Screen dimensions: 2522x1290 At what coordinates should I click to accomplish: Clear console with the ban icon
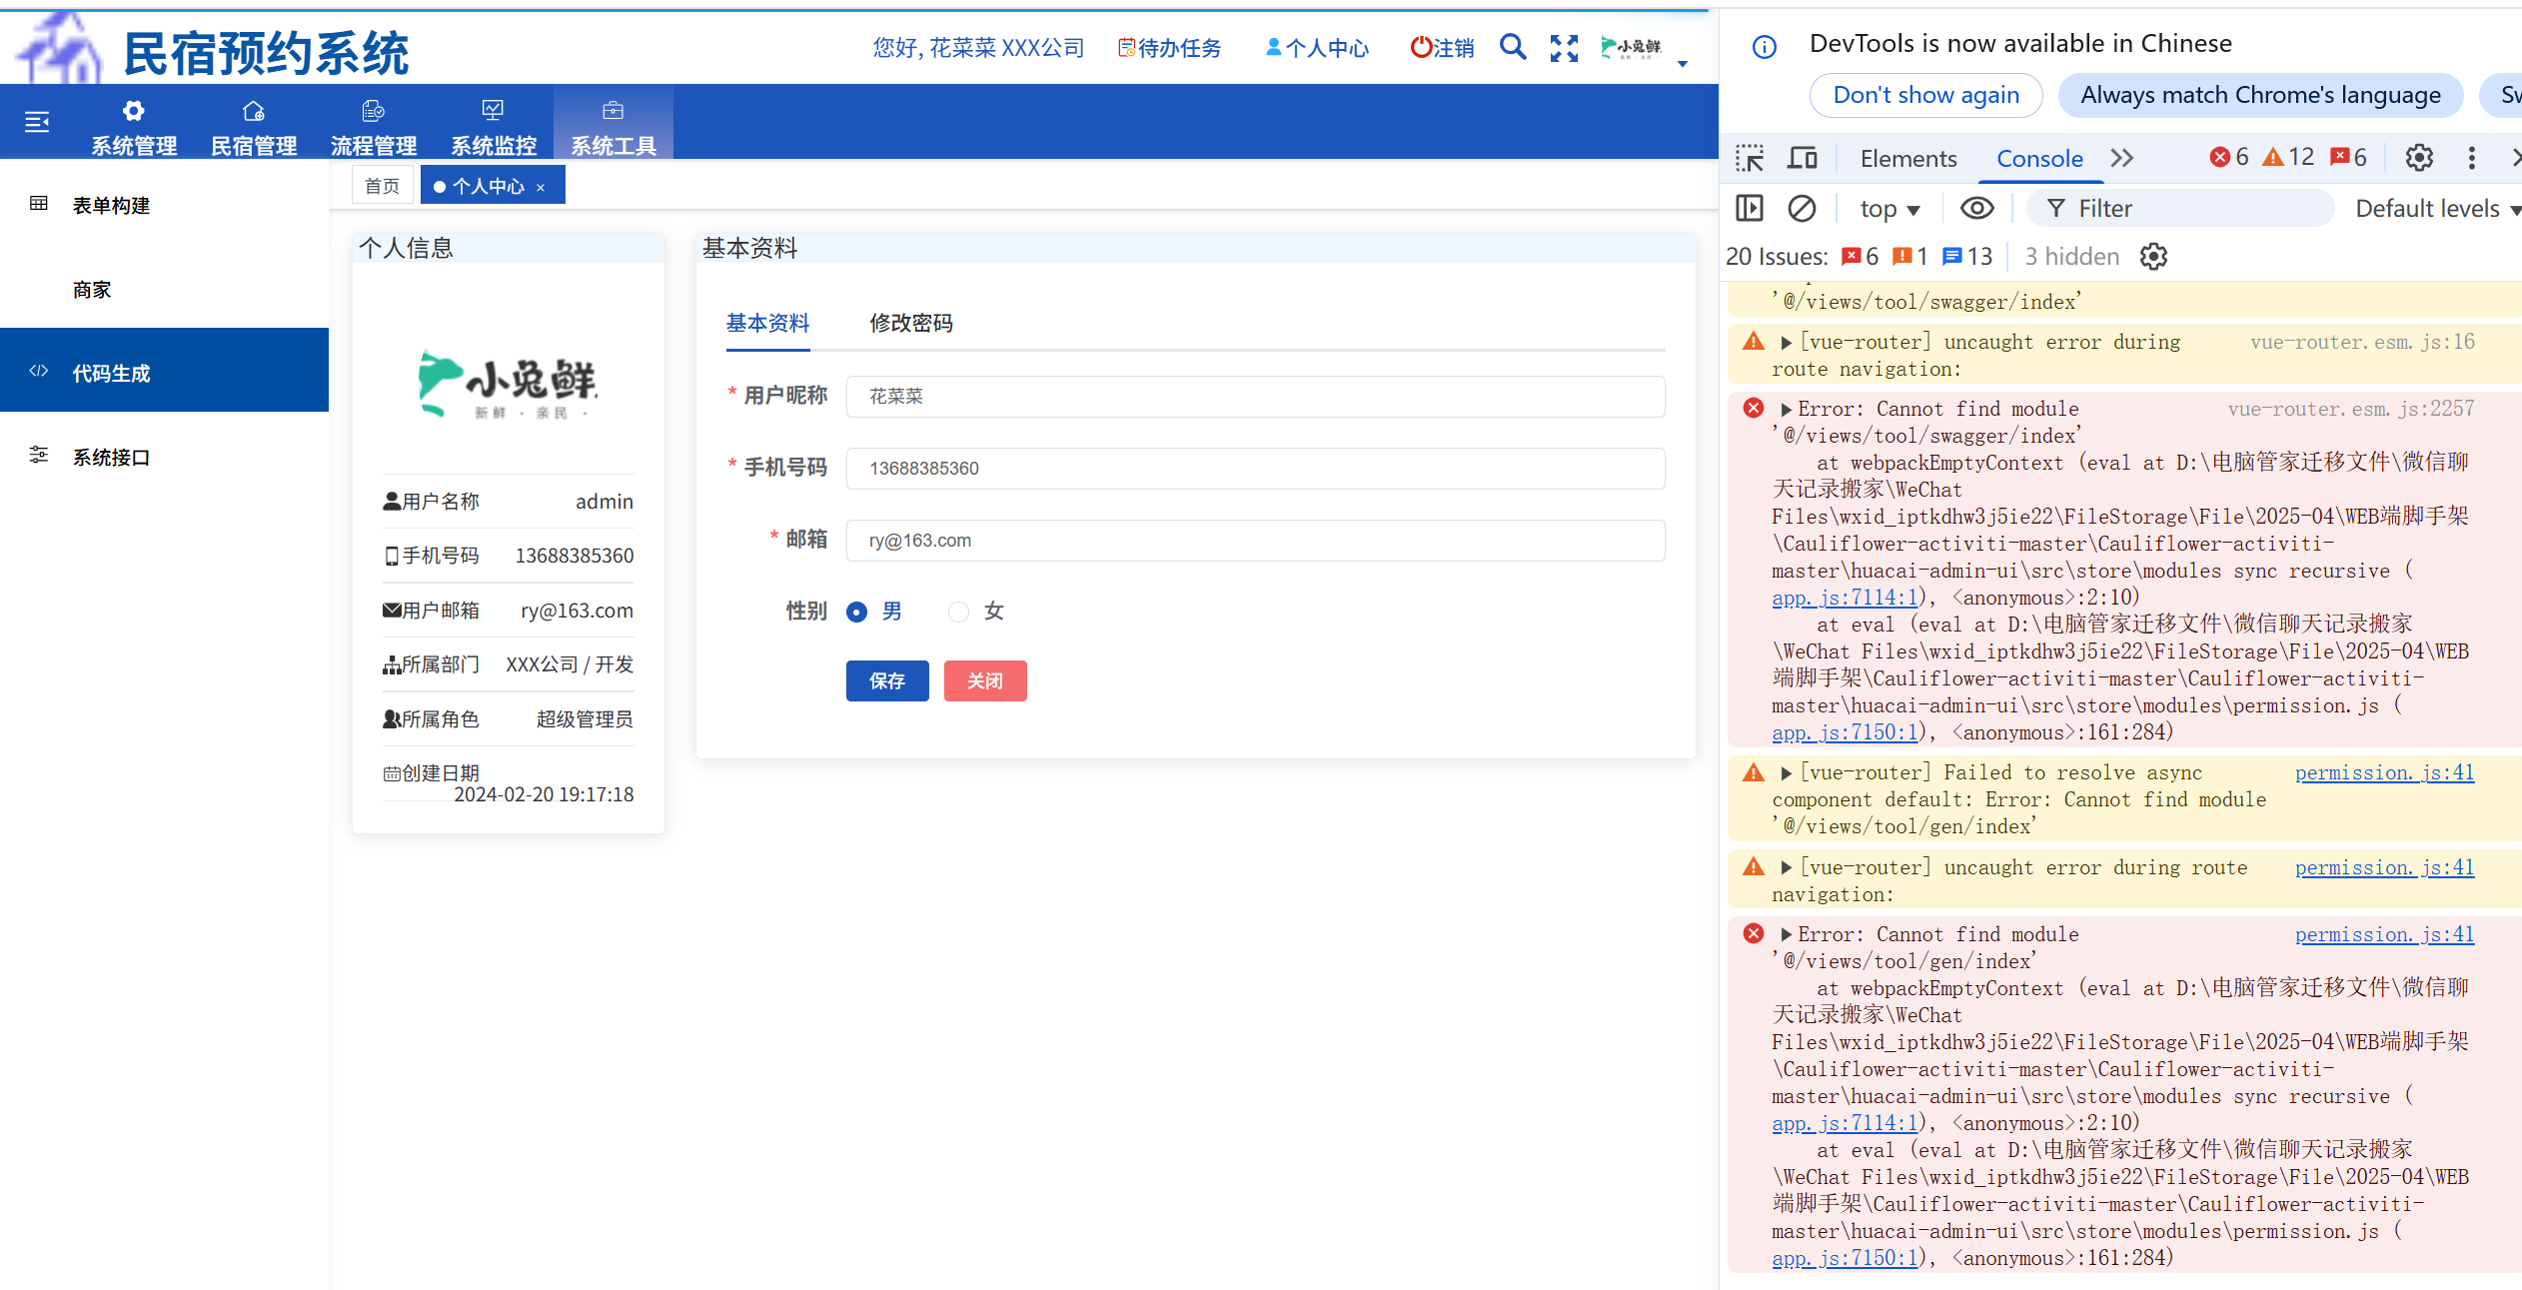[x=1802, y=208]
